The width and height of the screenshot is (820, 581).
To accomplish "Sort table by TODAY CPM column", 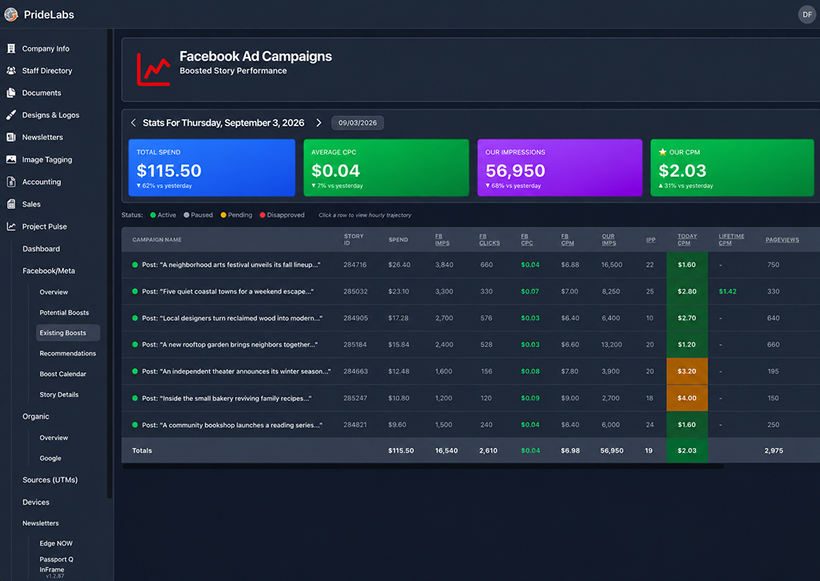I will click(687, 239).
